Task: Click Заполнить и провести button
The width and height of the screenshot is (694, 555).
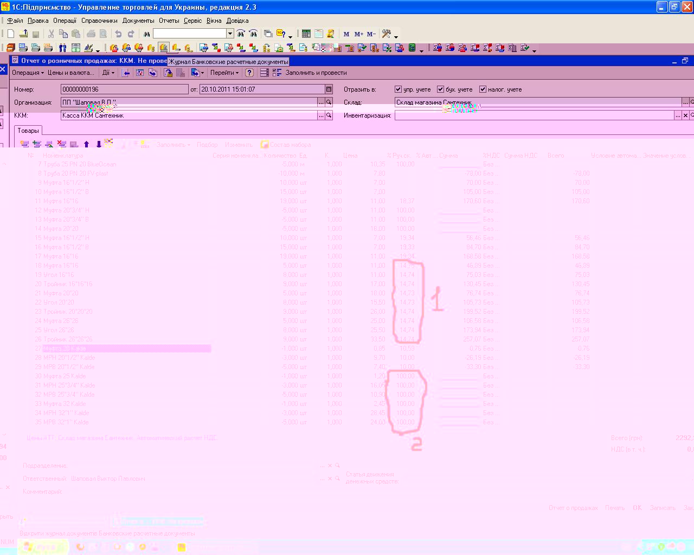Action: 316,73
